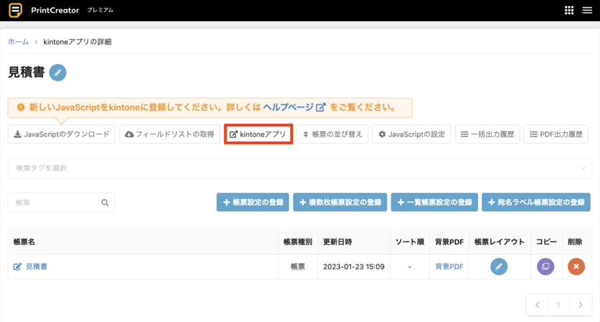Open the 帳票レイアウト pencil icon for 見積書
The width and height of the screenshot is (600, 322).
point(499,267)
